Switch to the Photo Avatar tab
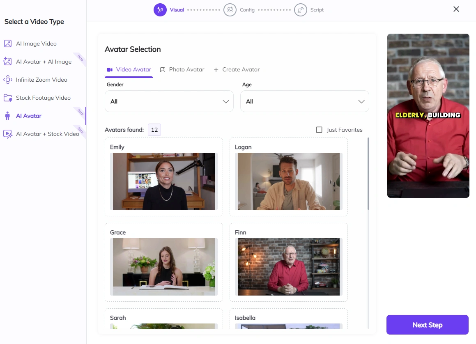 182,70
